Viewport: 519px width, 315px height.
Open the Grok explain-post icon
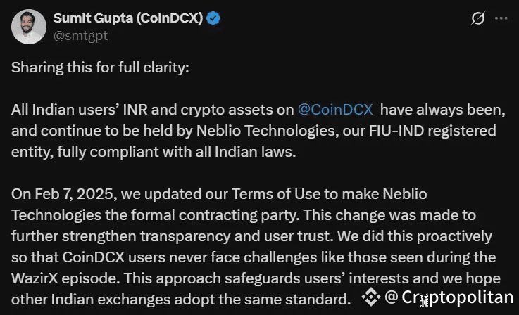click(x=477, y=18)
